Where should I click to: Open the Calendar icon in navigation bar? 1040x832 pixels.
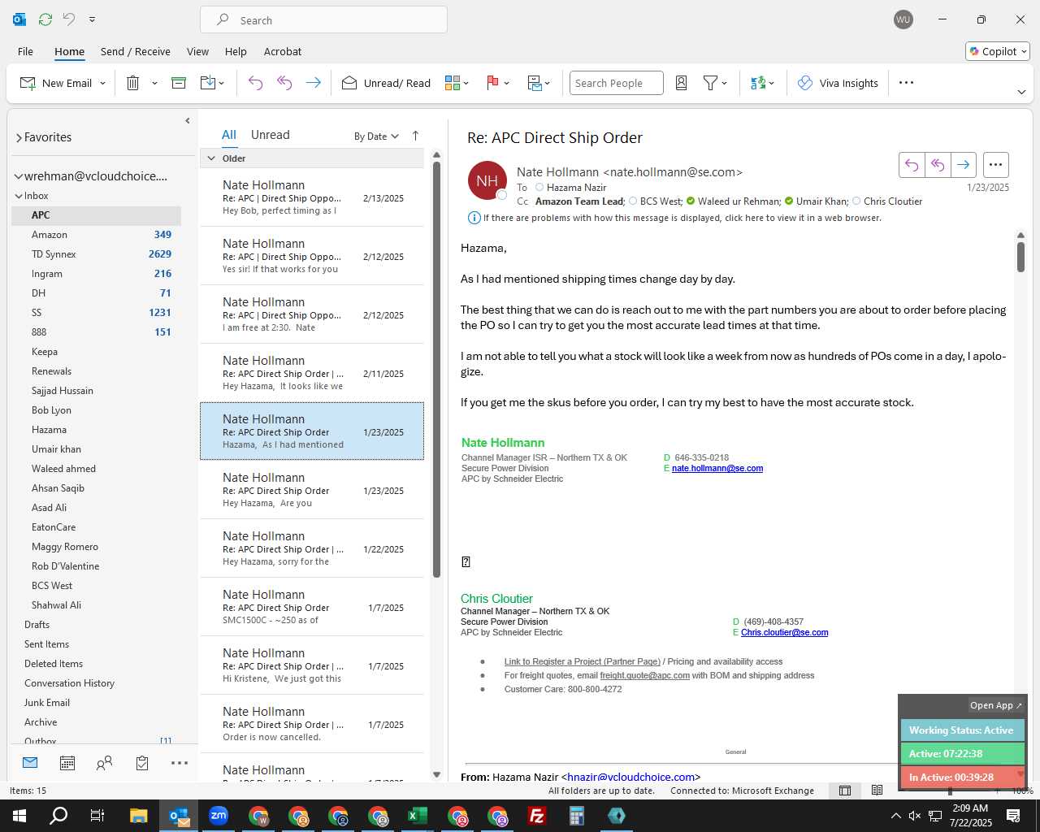pos(67,763)
